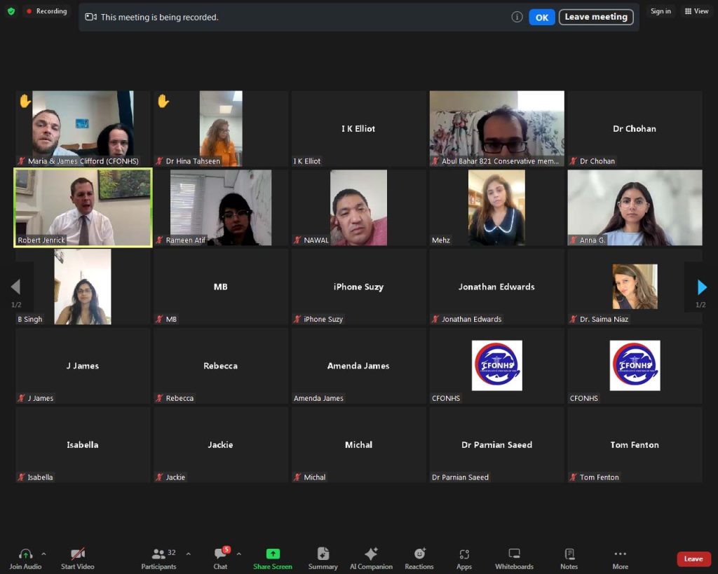
Task: Expand the audio options chevron
Action: (x=43, y=554)
